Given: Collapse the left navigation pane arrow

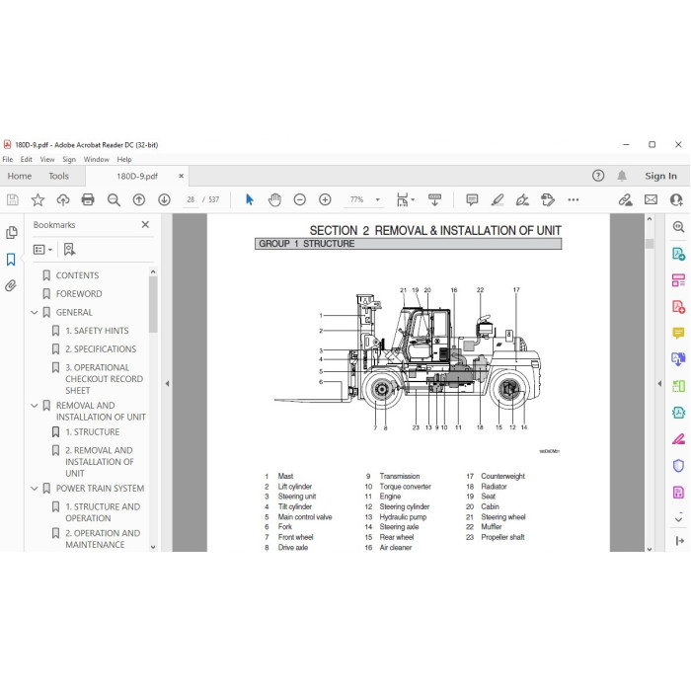Looking at the screenshot, I should pyautogui.click(x=167, y=384).
